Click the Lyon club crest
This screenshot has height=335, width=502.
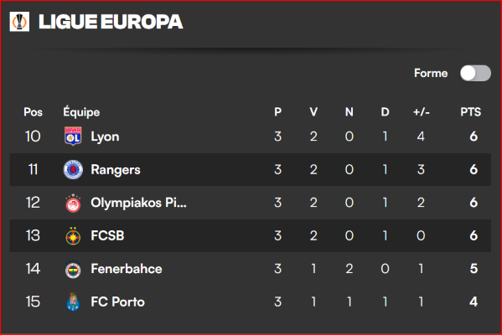coord(73,137)
